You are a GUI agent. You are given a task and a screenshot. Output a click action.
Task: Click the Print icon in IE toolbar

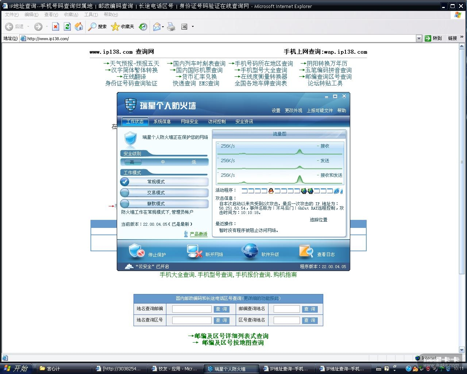(x=171, y=27)
